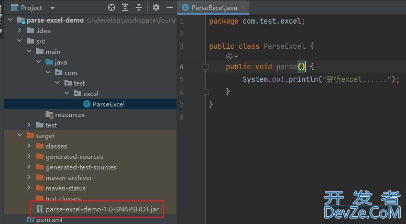406x224 pixels.
Task: Click the excel package icon
Action: point(78,93)
